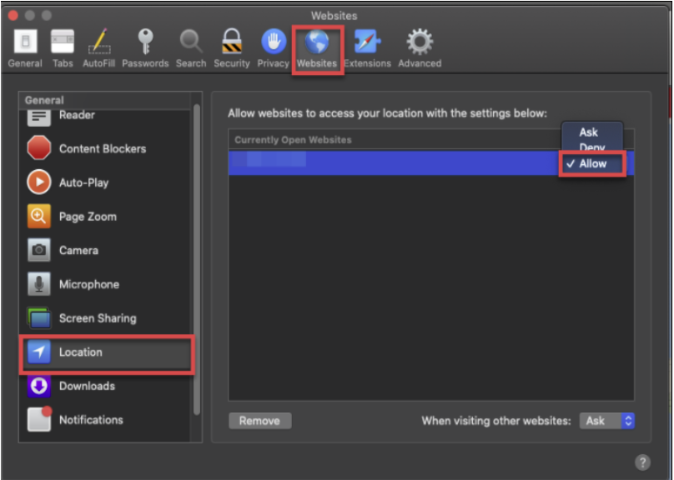Select the Screen Sharing icon
This screenshot has height=480, width=674.
(x=38, y=317)
